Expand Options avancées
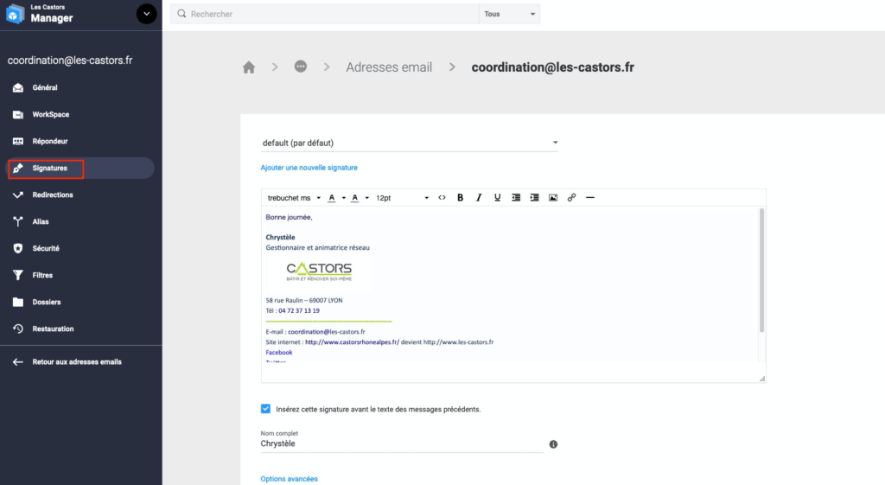 click(x=289, y=479)
